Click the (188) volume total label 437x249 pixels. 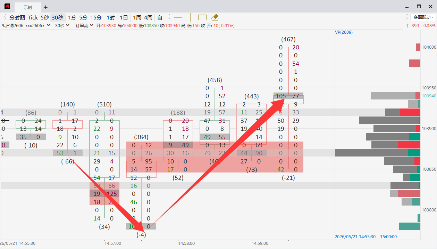178,113
